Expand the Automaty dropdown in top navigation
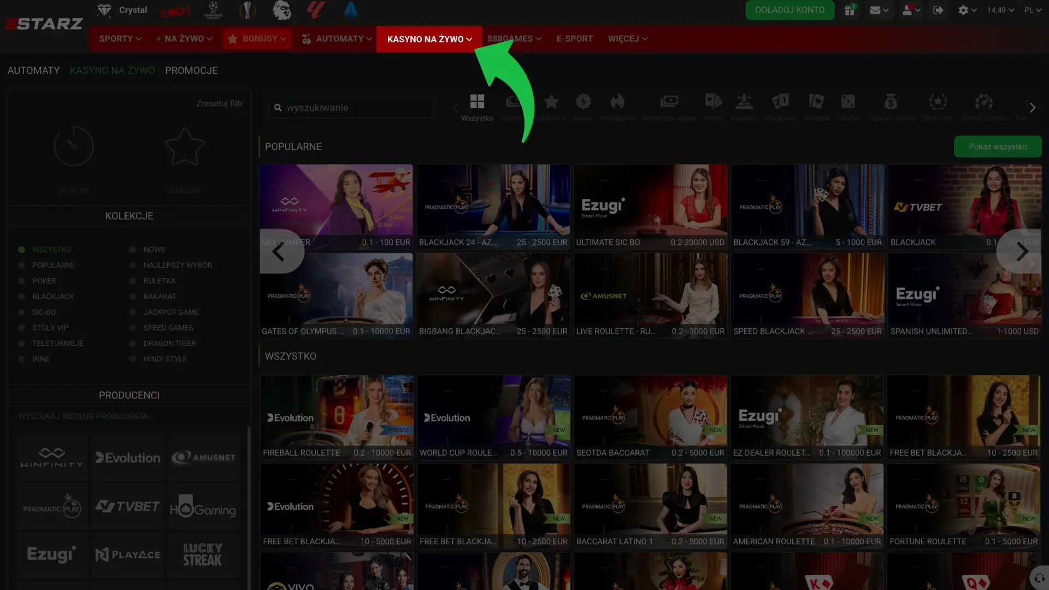Viewport: 1049px width, 590px height. point(337,39)
